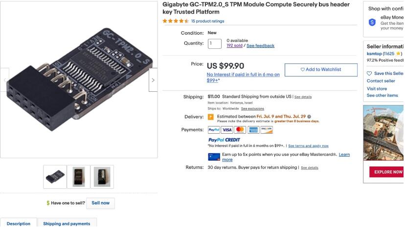Screen dimensions: 405x228
Task: Click the delivery estimate info icon
Action: pos(309,117)
